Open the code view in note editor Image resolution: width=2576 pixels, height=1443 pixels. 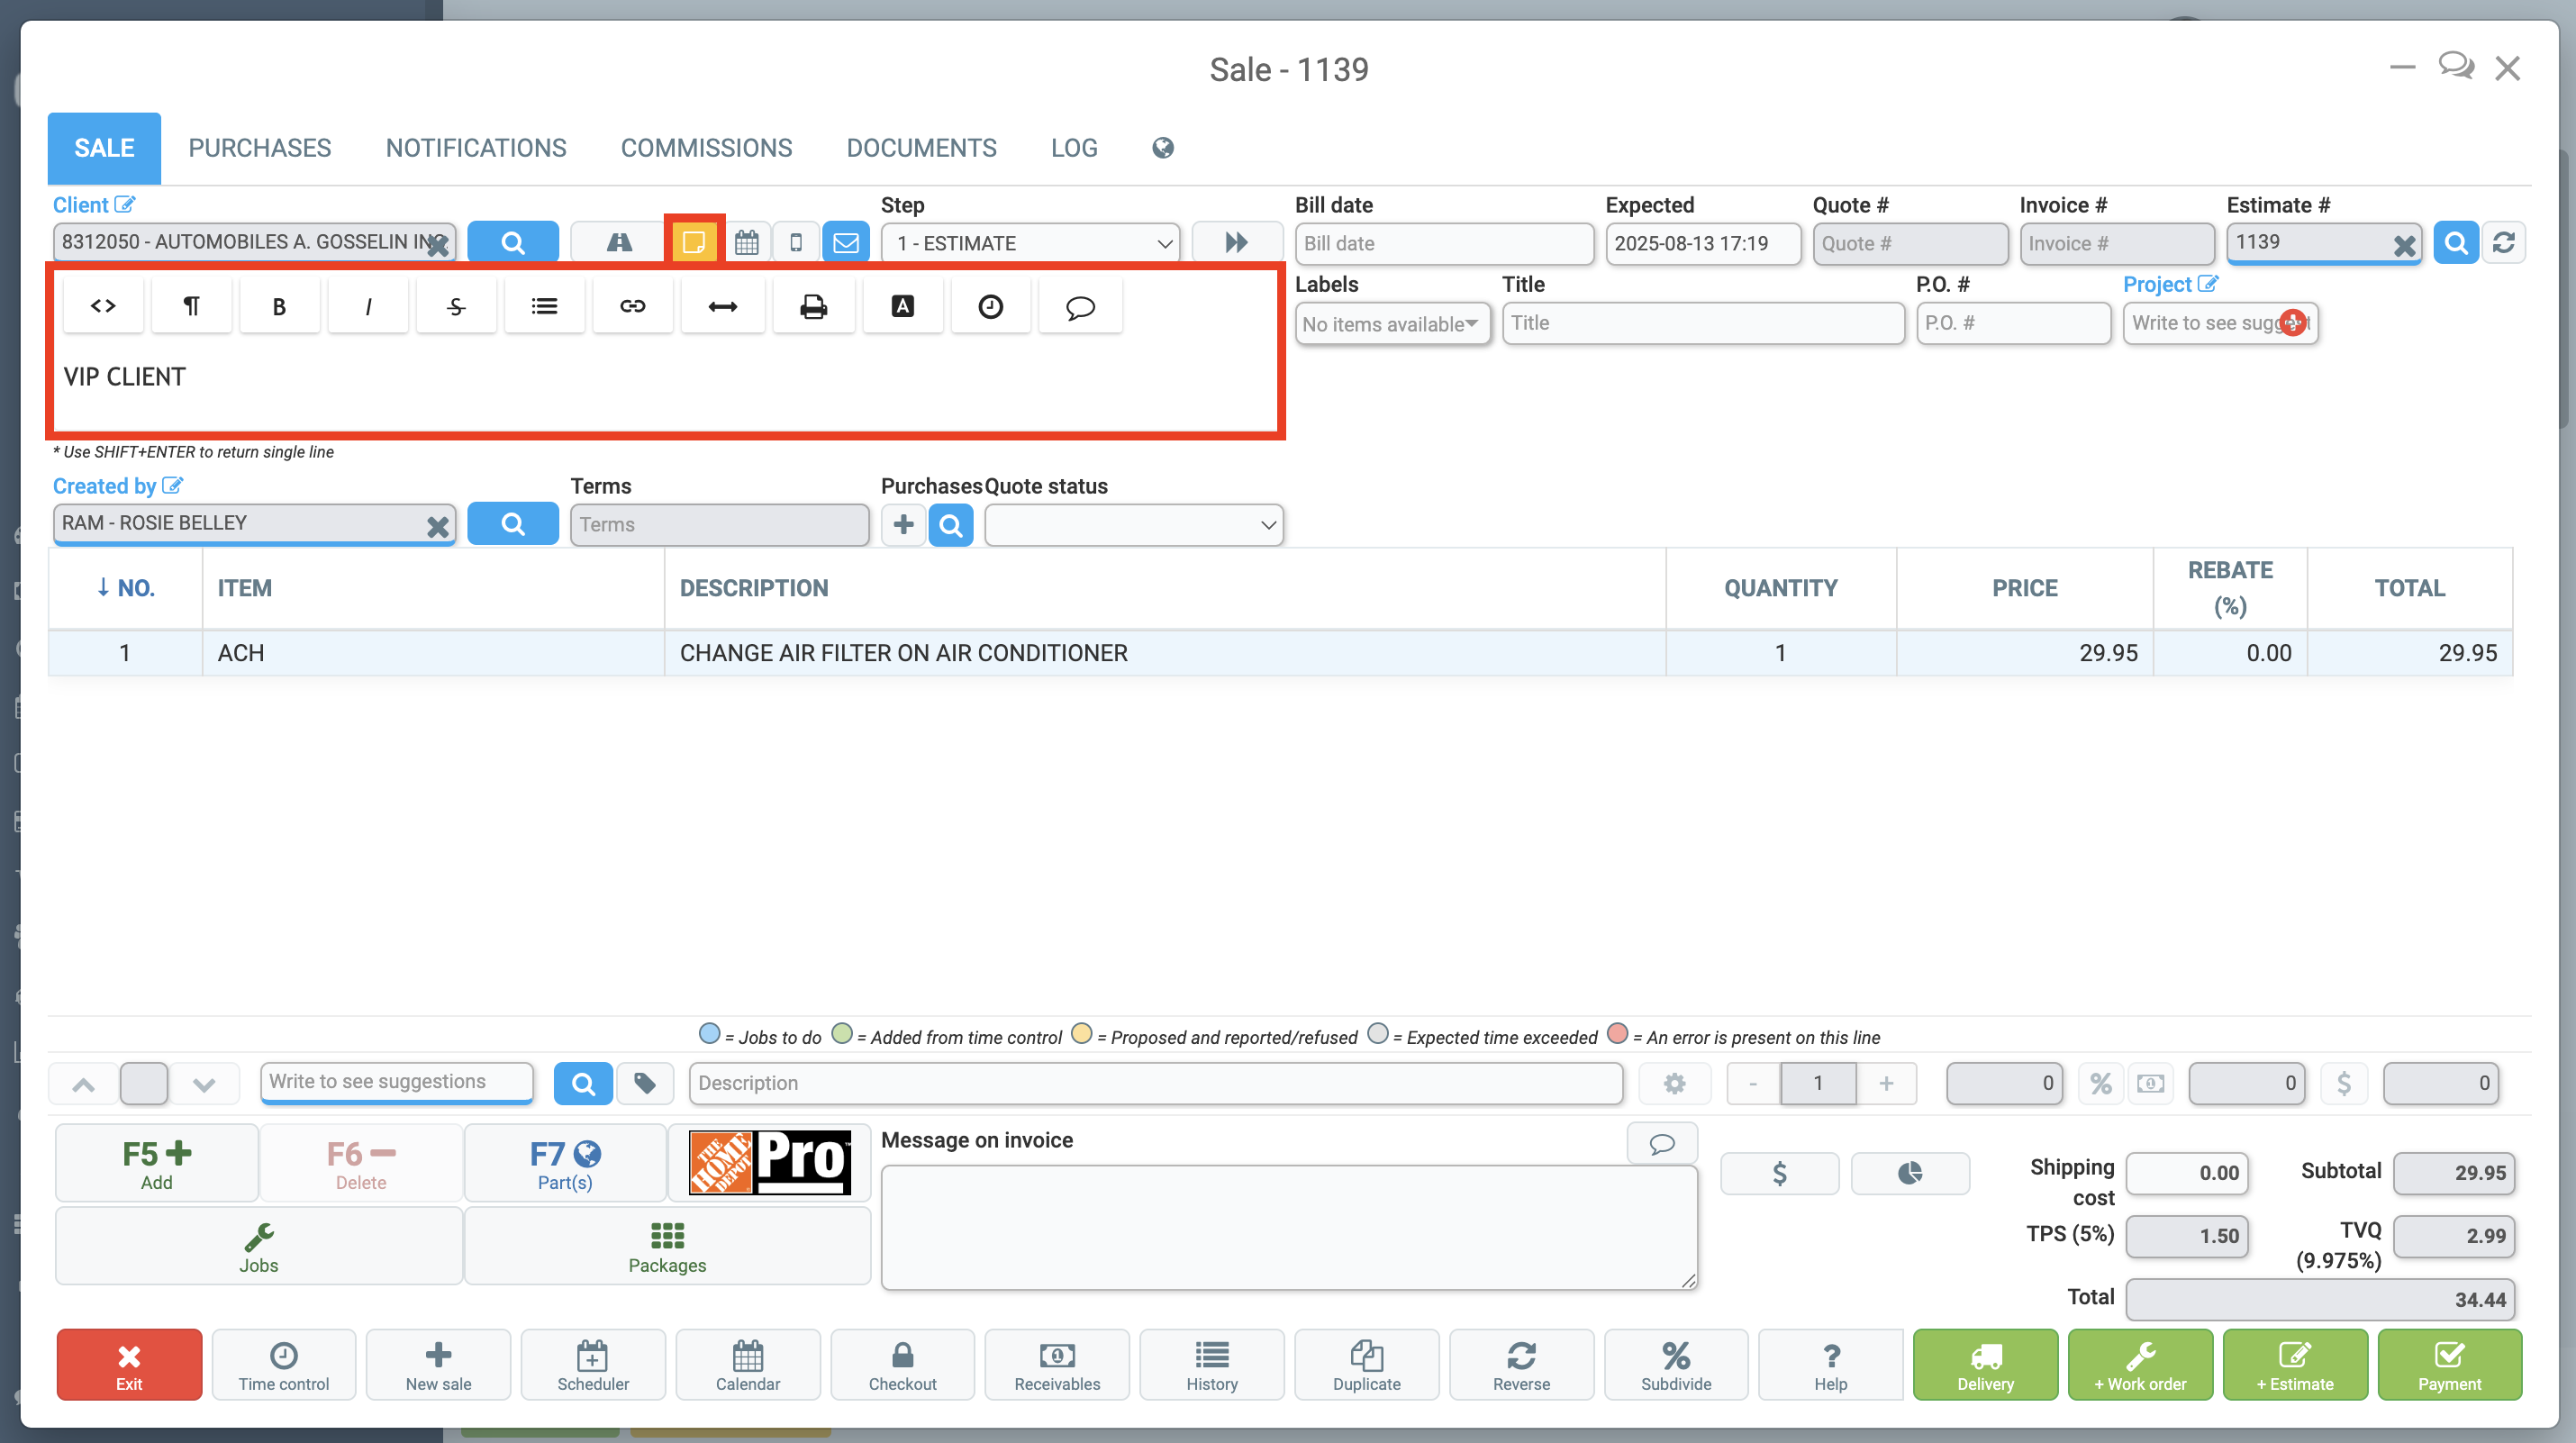[x=103, y=306]
